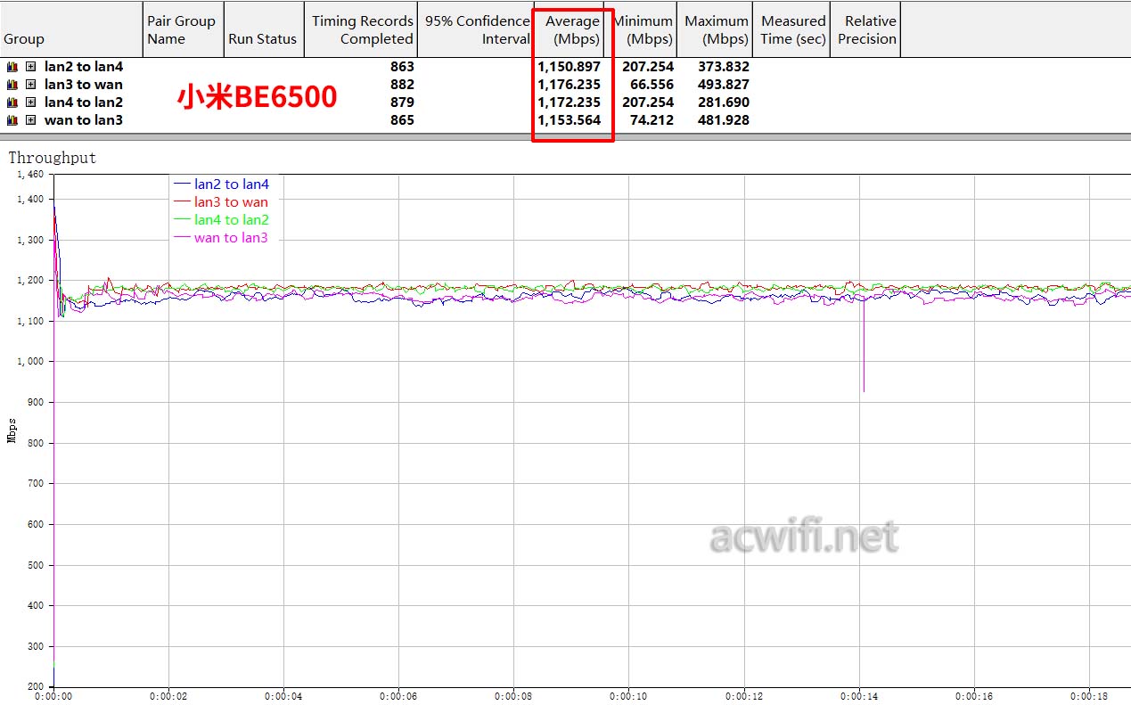Click lan2 to lan4 label in the chart legend
This screenshot has height=705, width=1131.
[x=232, y=184]
